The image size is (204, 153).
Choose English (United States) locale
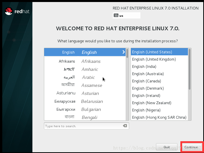(x=159, y=52)
